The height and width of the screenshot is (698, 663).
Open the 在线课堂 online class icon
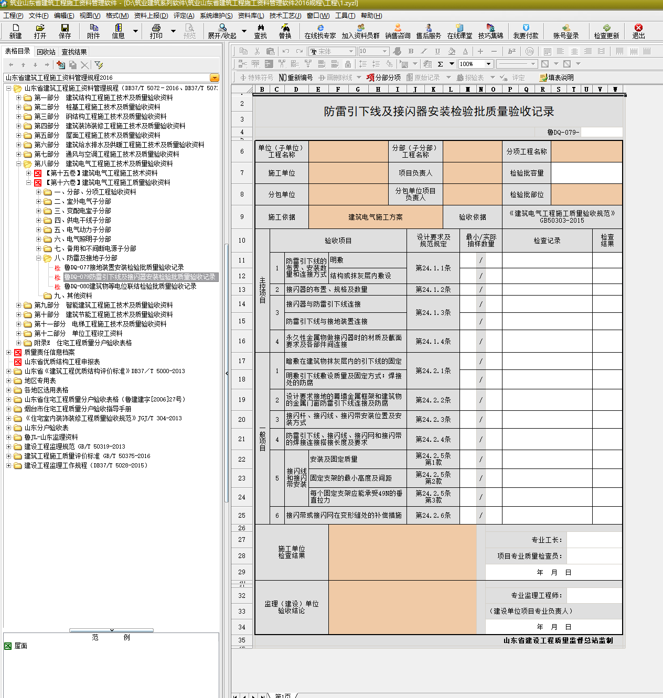pos(459,31)
